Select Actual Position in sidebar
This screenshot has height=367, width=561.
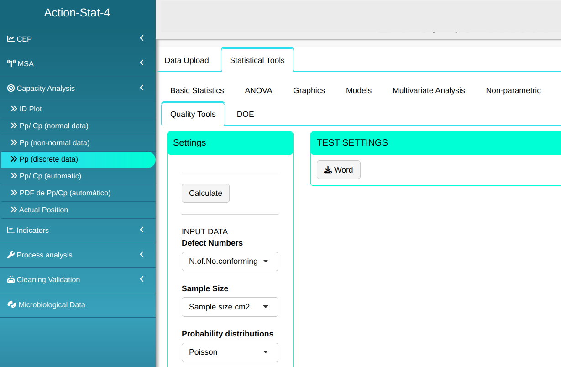[x=44, y=210]
